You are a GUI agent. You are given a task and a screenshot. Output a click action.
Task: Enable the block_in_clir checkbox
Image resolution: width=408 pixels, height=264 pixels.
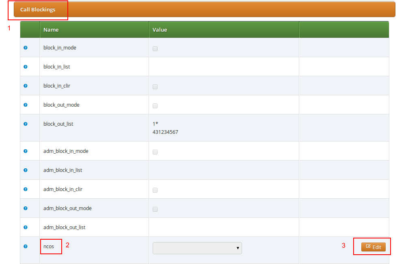(155, 87)
